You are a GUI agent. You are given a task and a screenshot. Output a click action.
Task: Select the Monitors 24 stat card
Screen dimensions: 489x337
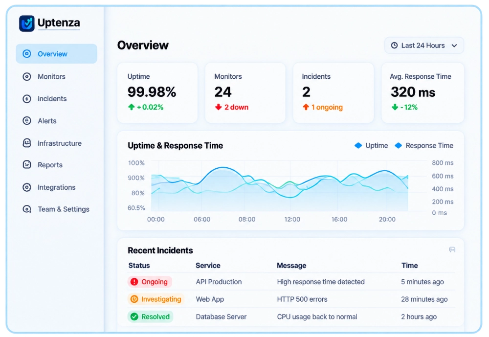[x=245, y=92]
